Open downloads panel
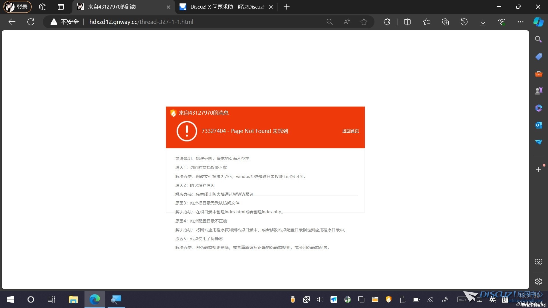Image resolution: width=548 pixels, height=308 pixels. coord(483,22)
